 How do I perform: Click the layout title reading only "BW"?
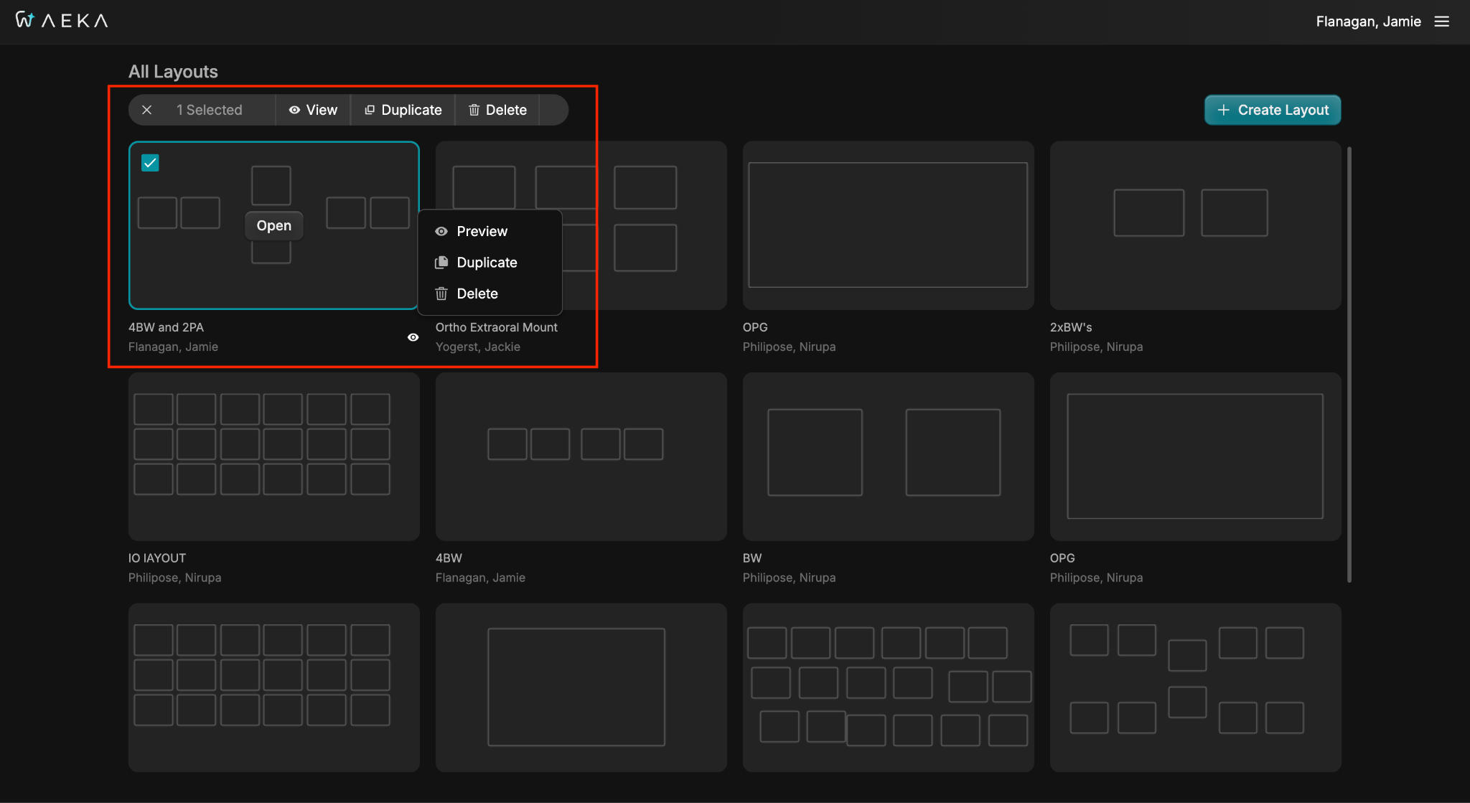(752, 558)
